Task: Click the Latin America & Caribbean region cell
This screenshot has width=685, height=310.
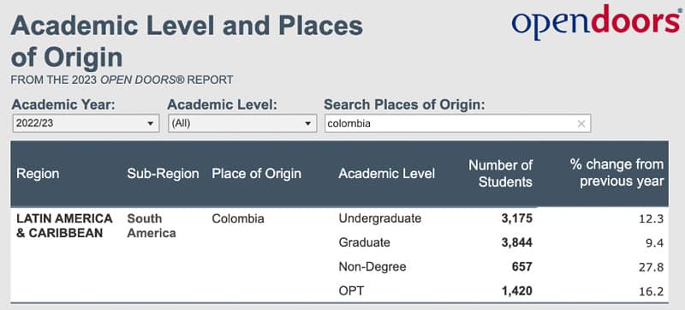Action: click(64, 226)
